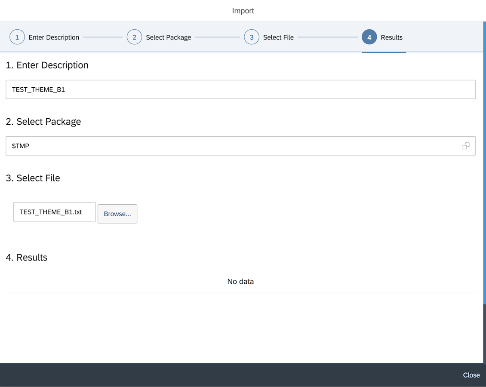Go to wizard step 3 circle

pyautogui.click(x=251, y=37)
